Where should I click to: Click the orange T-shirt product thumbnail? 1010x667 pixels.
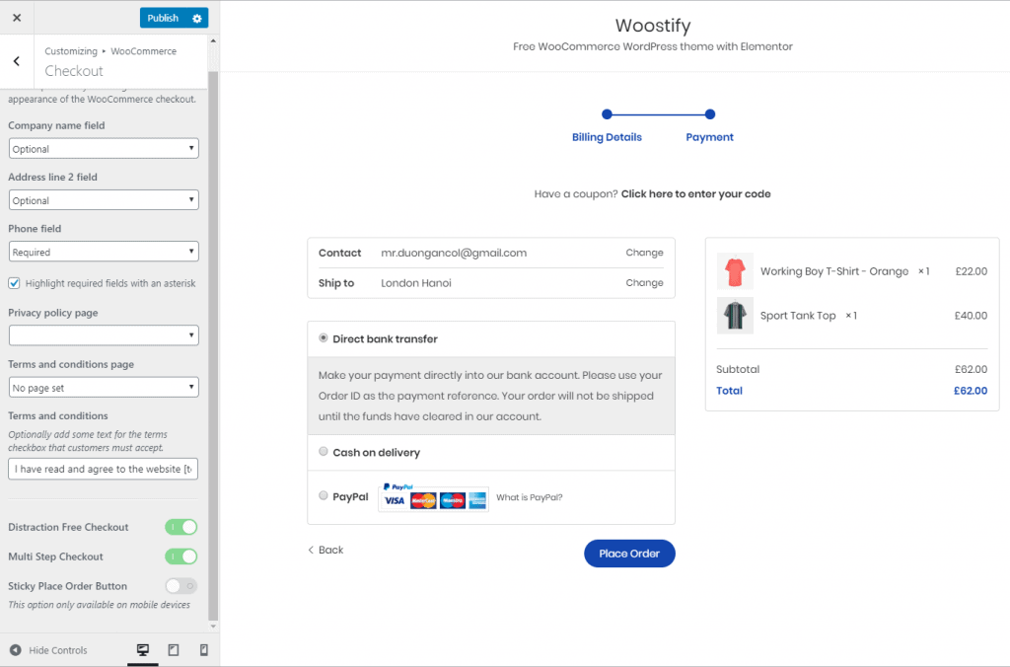[x=735, y=271]
